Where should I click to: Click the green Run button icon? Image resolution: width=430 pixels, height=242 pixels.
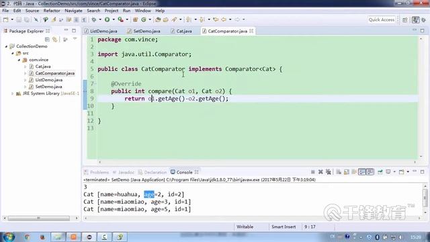[107, 19]
